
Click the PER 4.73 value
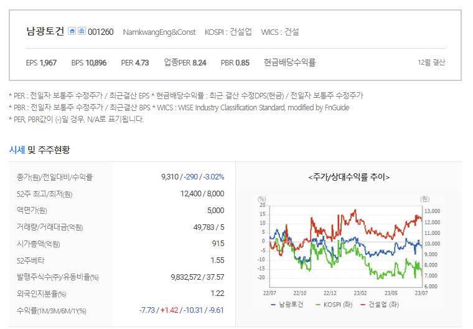(x=135, y=63)
